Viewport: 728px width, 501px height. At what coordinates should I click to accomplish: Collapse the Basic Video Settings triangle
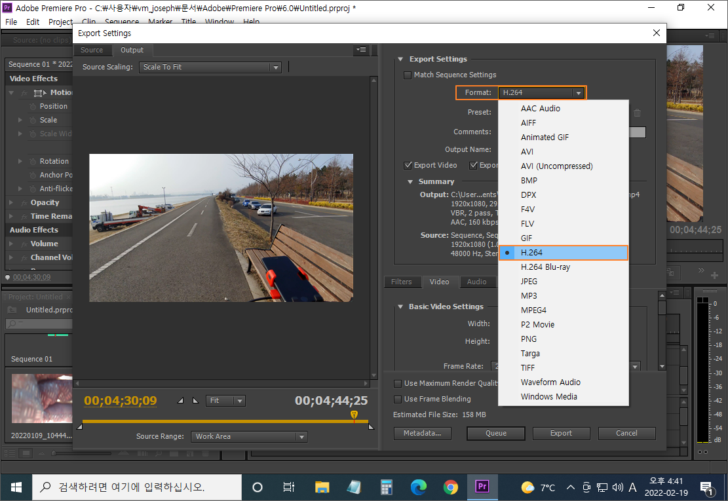(x=400, y=306)
